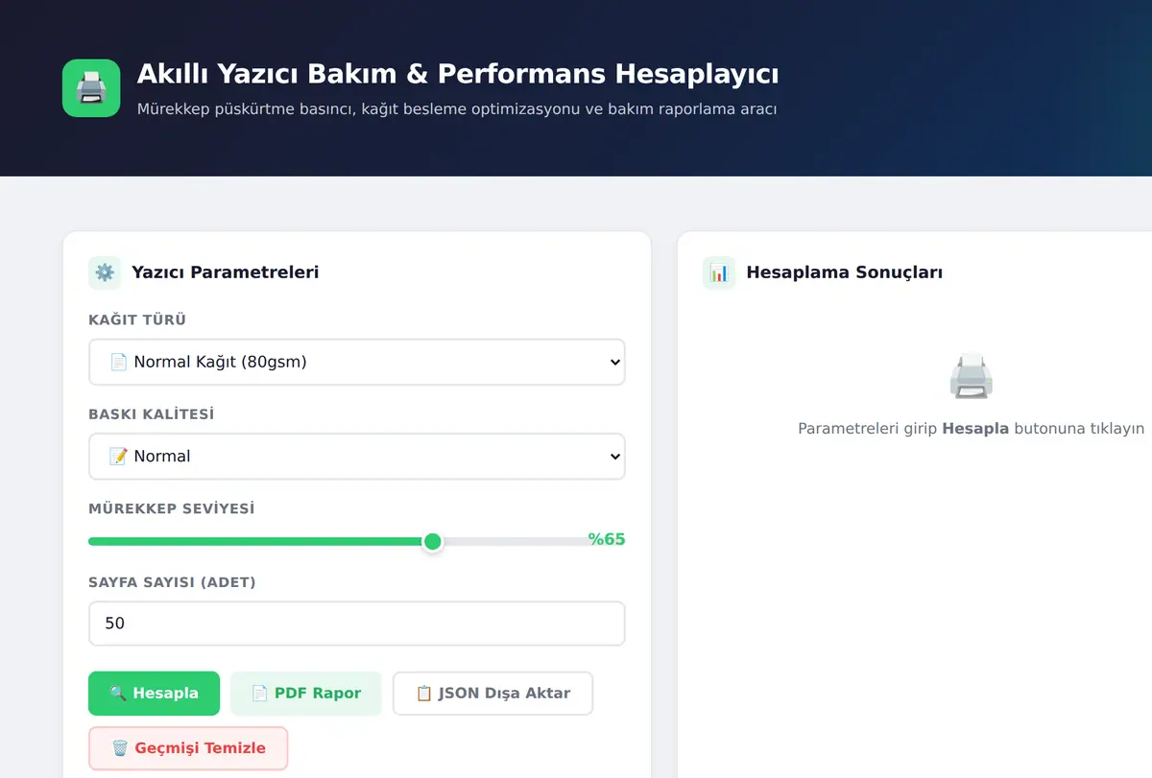Click the Parametreleri girip Hesapla hint text
Image resolution: width=1152 pixels, height=778 pixels.
point(971,429)
